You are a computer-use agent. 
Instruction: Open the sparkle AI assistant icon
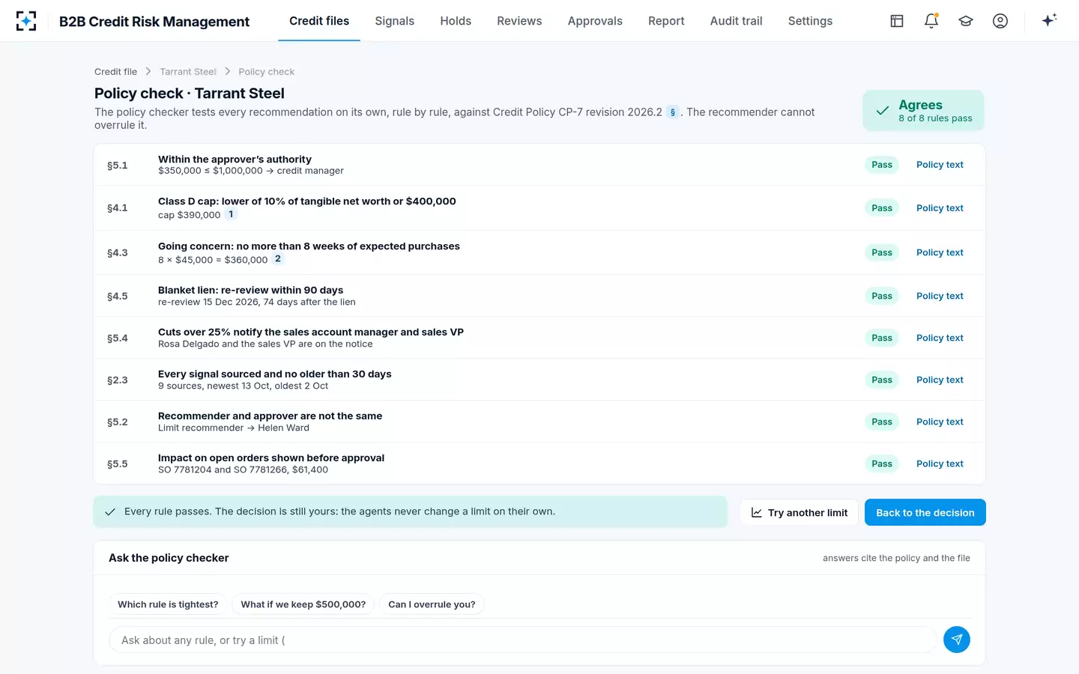pyautogui.click(x=1049, y=20)
